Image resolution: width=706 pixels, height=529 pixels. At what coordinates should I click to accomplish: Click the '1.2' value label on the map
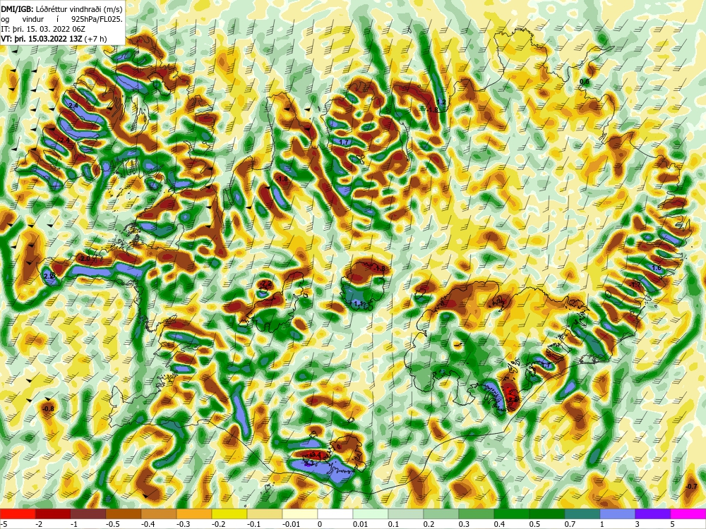click(x=441, y=102)
